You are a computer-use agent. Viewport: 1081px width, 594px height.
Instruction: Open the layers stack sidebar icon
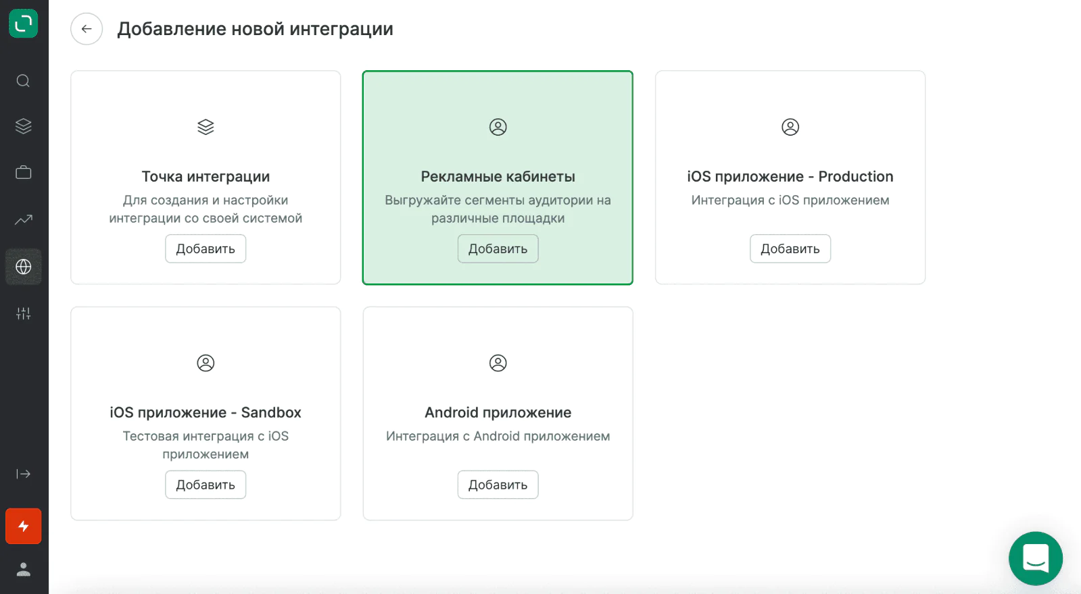(x=23, y=126)
